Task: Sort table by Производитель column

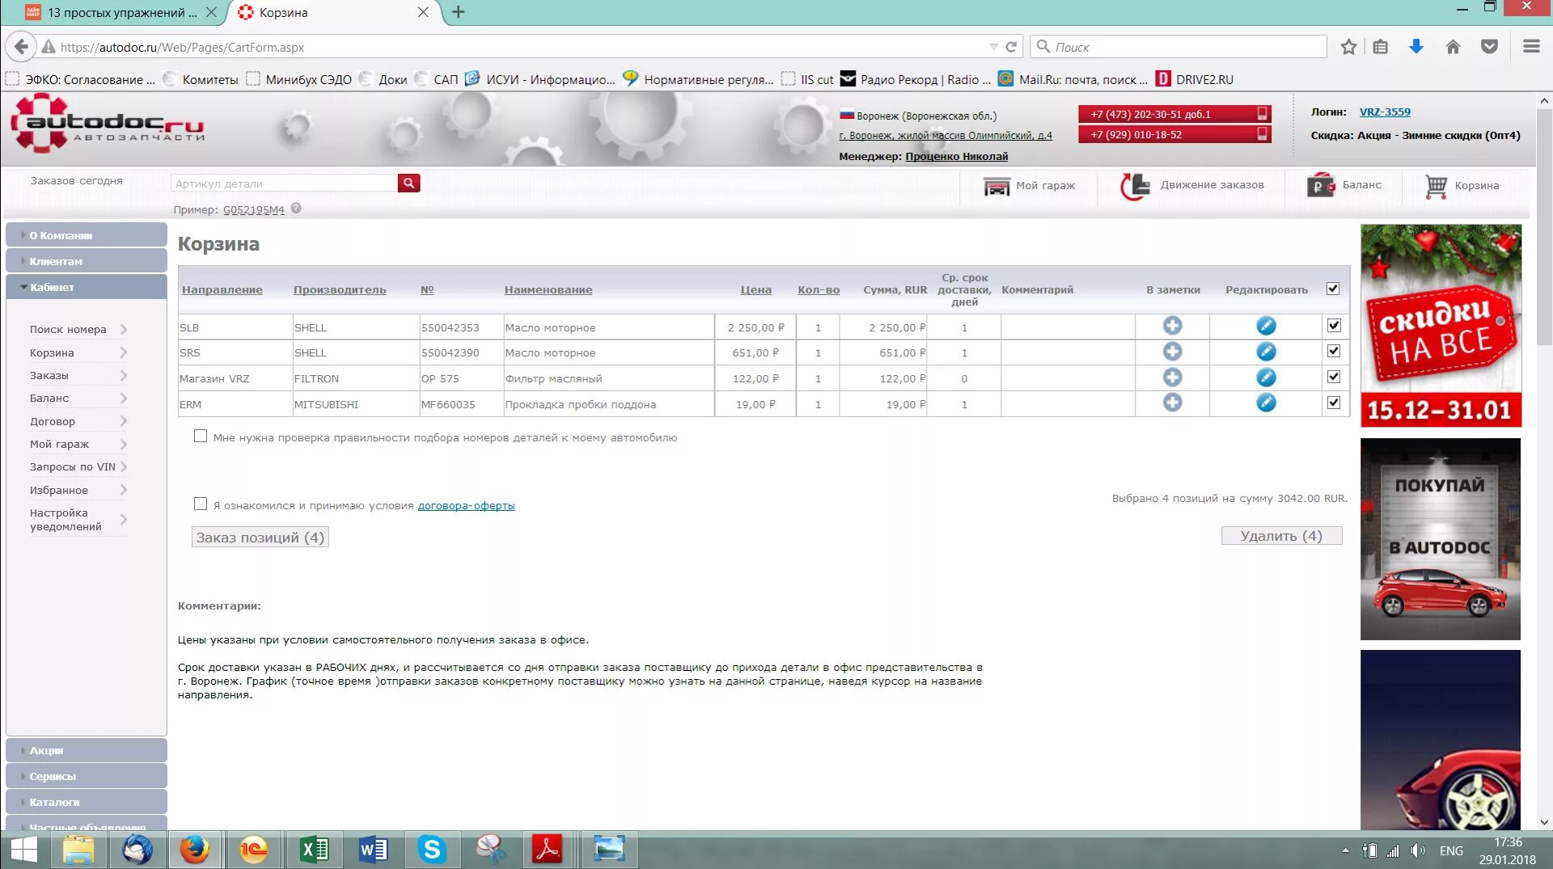Action: 340,289
